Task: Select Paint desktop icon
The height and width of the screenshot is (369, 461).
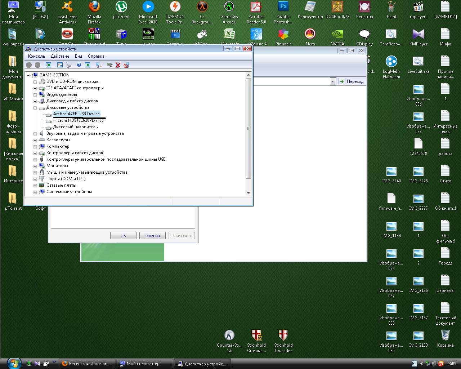Action: (391, 10)
